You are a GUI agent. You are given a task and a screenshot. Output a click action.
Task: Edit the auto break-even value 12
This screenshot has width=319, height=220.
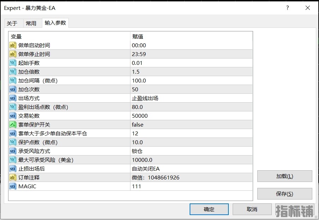click(x=191, y=134)
